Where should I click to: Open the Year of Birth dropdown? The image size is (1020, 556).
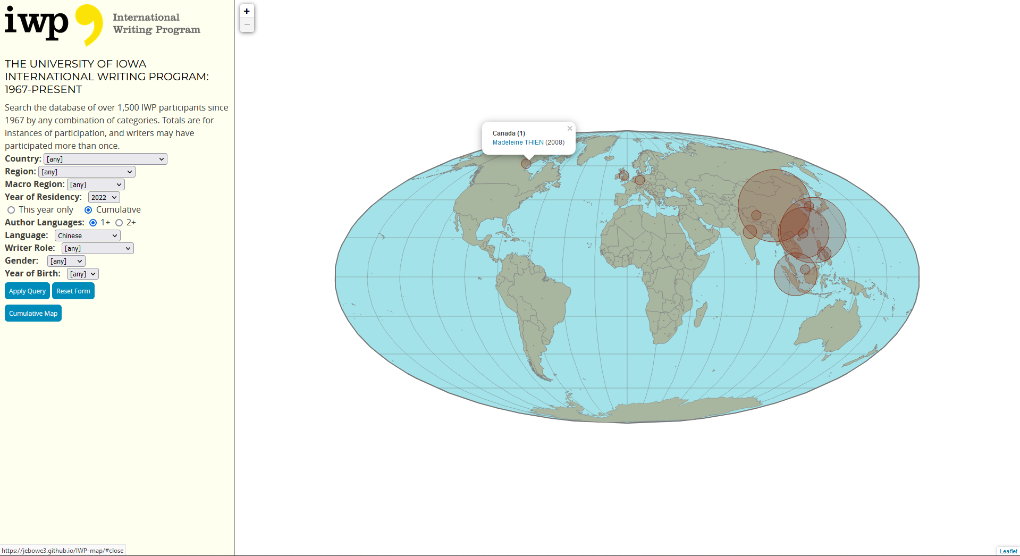coord(83,274)
